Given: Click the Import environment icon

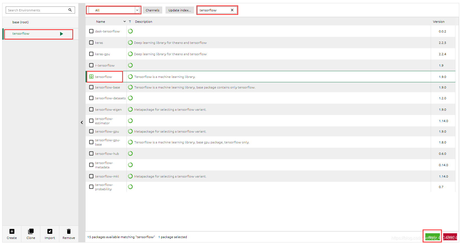Looking at the screenshot, I should [x=50, y=231].
